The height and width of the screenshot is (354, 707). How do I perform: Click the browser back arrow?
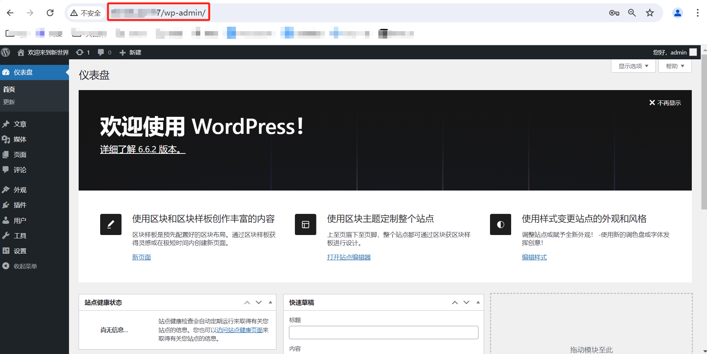click(10, 13)
